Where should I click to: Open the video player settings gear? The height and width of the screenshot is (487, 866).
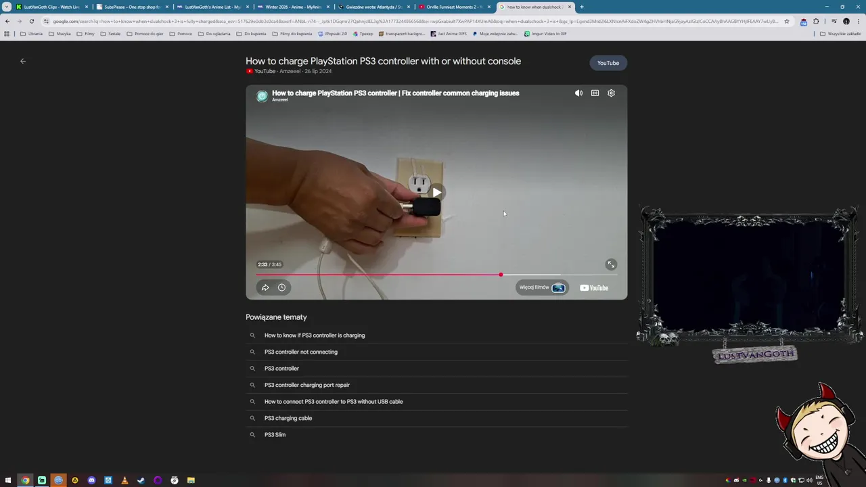pos(611,93)
